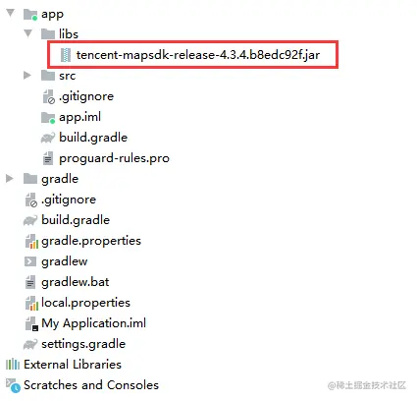Select gradlew.bat file

tap(76, 282)
